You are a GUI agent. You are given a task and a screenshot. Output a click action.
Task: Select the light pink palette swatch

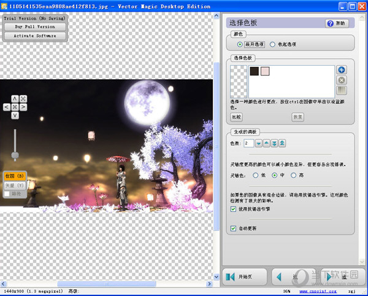(265, 71)
